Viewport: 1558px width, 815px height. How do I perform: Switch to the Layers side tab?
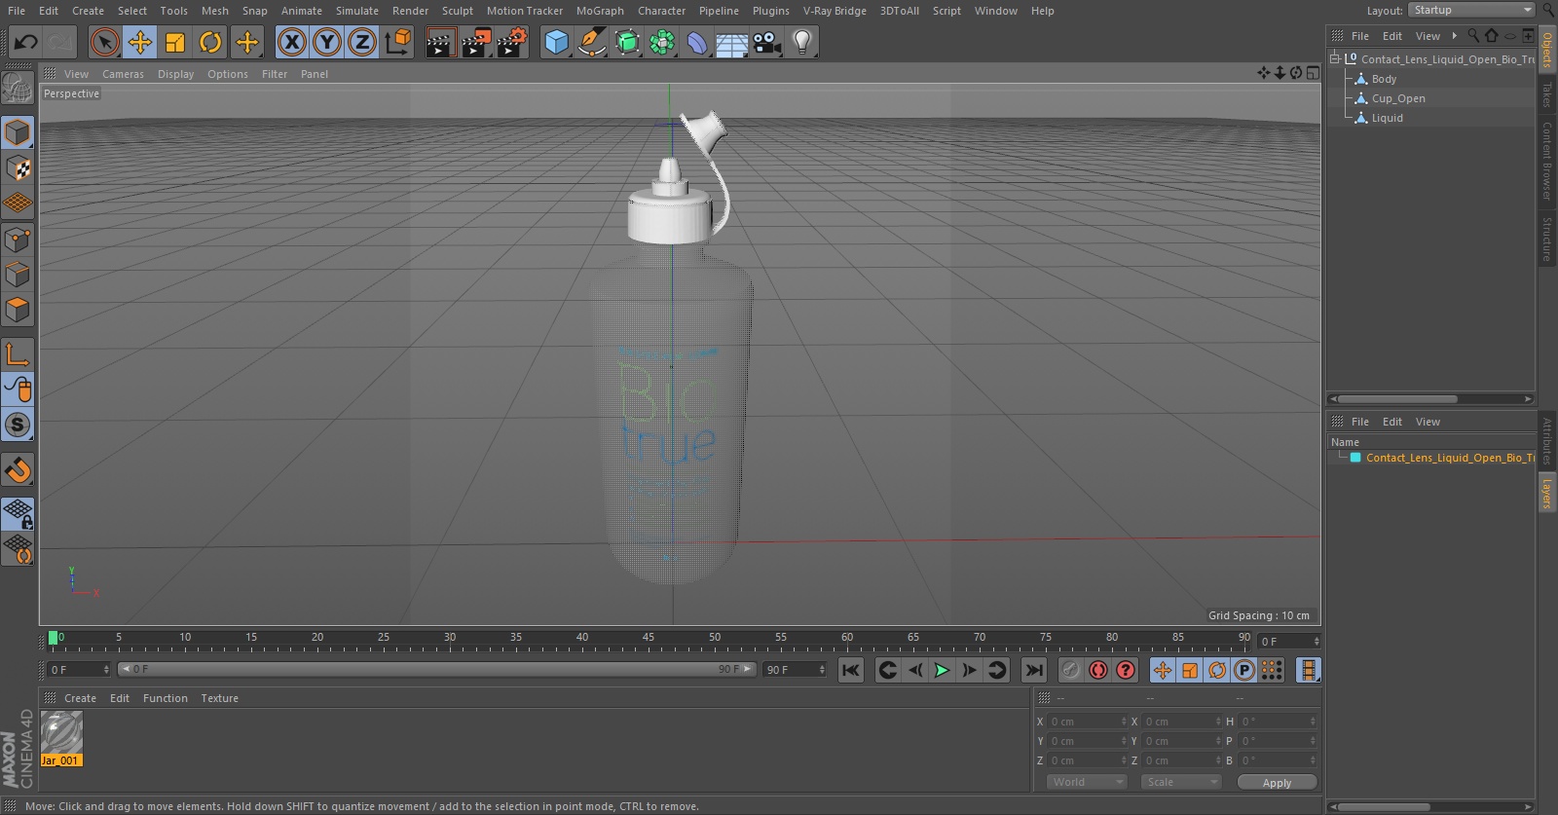pyautogui.click(x=1546, y=494)
